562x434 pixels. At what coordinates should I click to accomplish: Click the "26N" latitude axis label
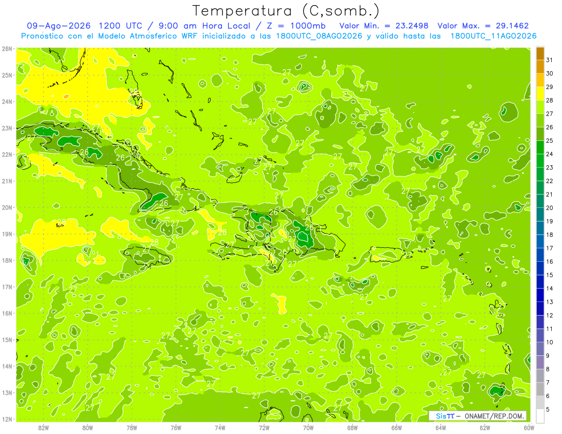(7, 49)
